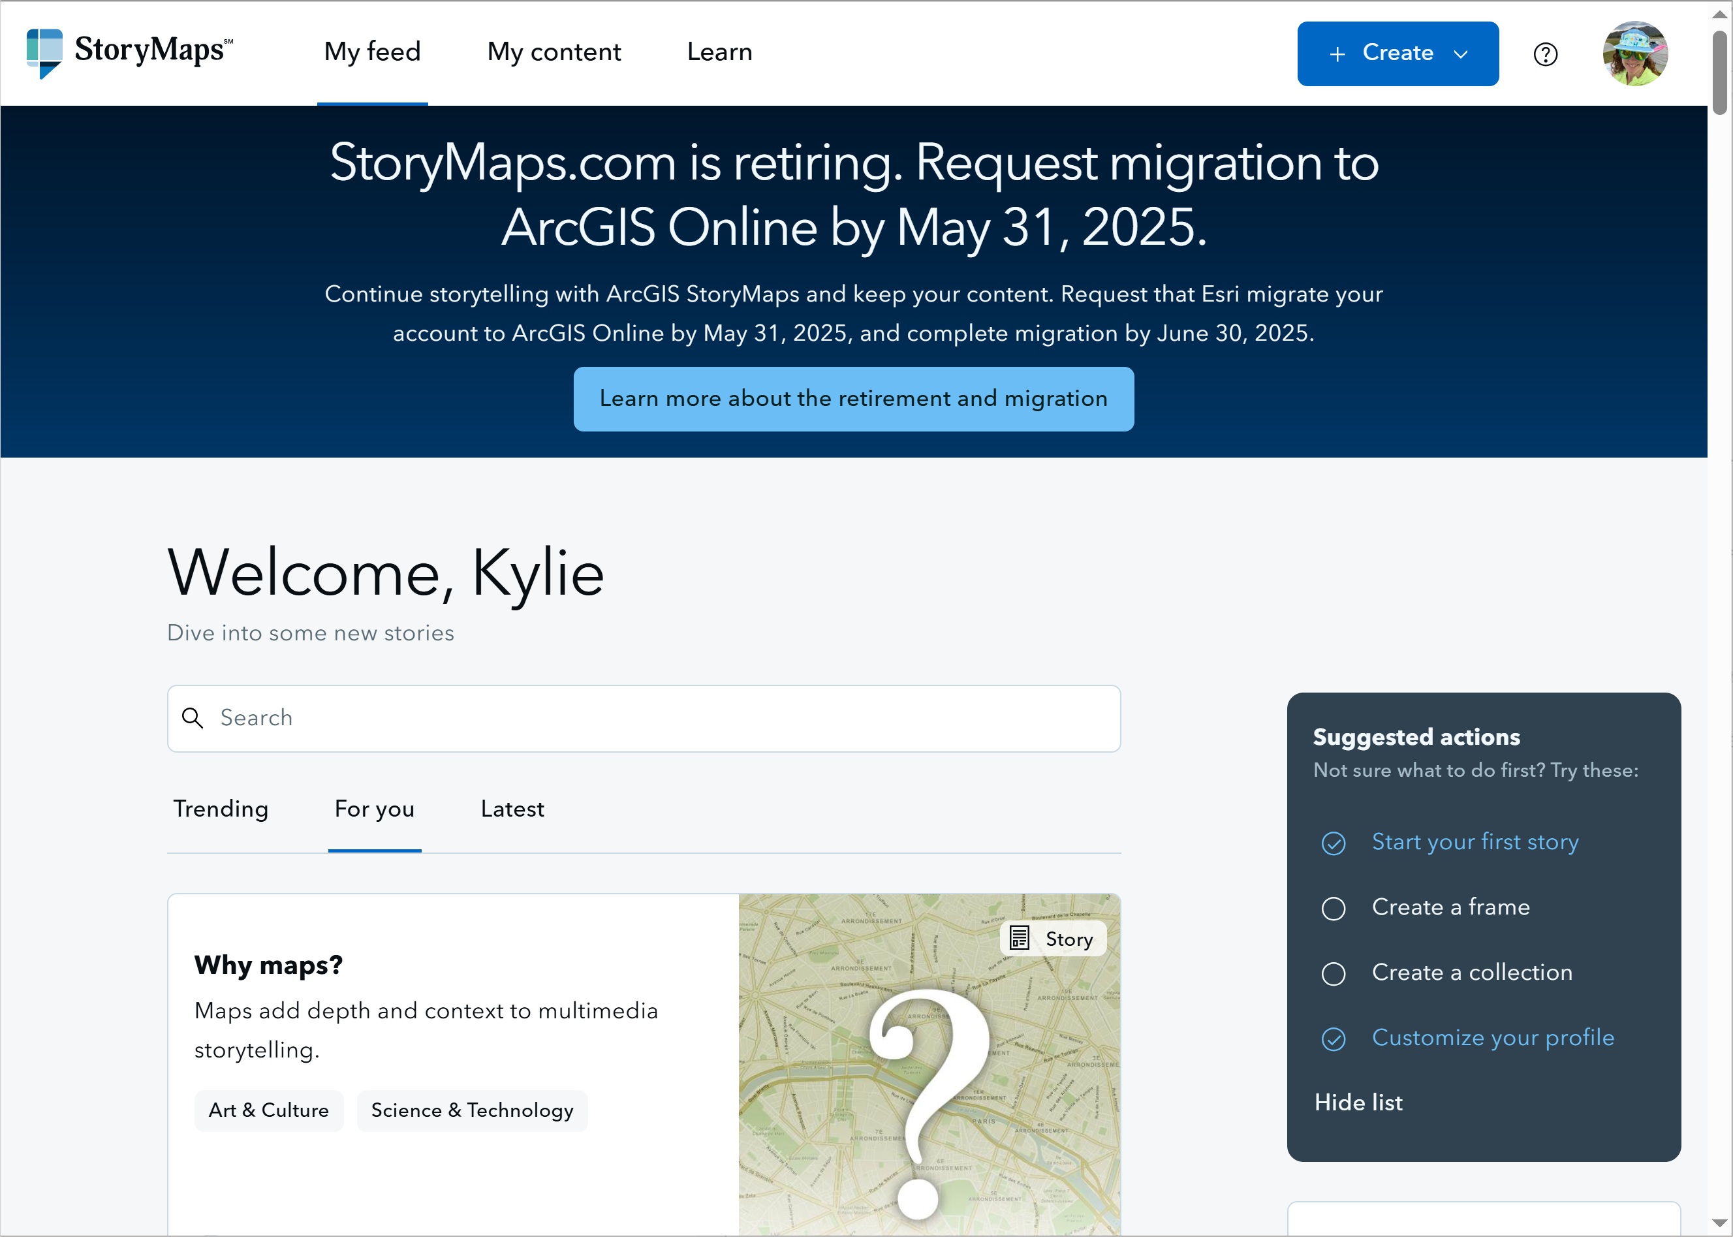
Task: Click the search magnifier icon
Action: [x=193, y=717]
